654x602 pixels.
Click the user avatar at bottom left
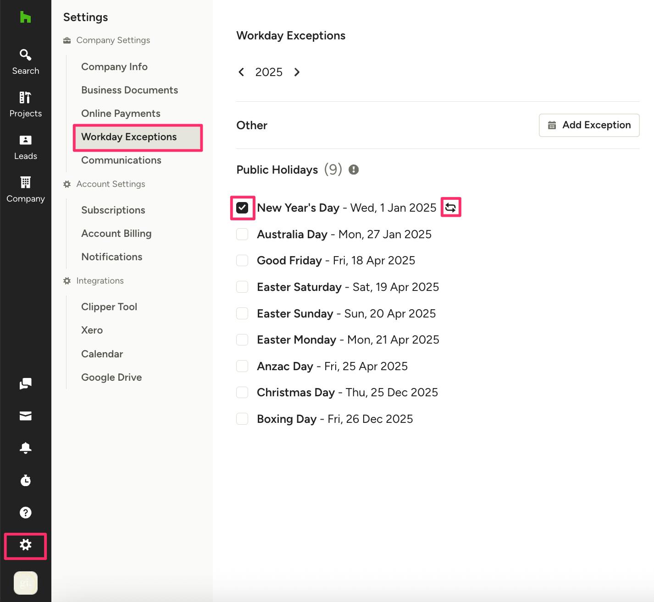click(25, 583)
